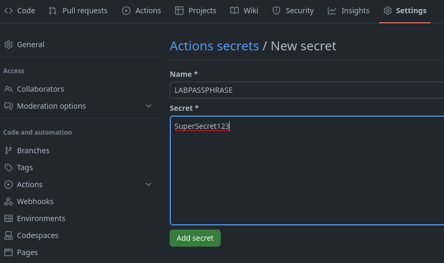This screenshot has width=444, height=263.
Task: Click the Moderation options comment icon
Action: (x=8, y=106)
